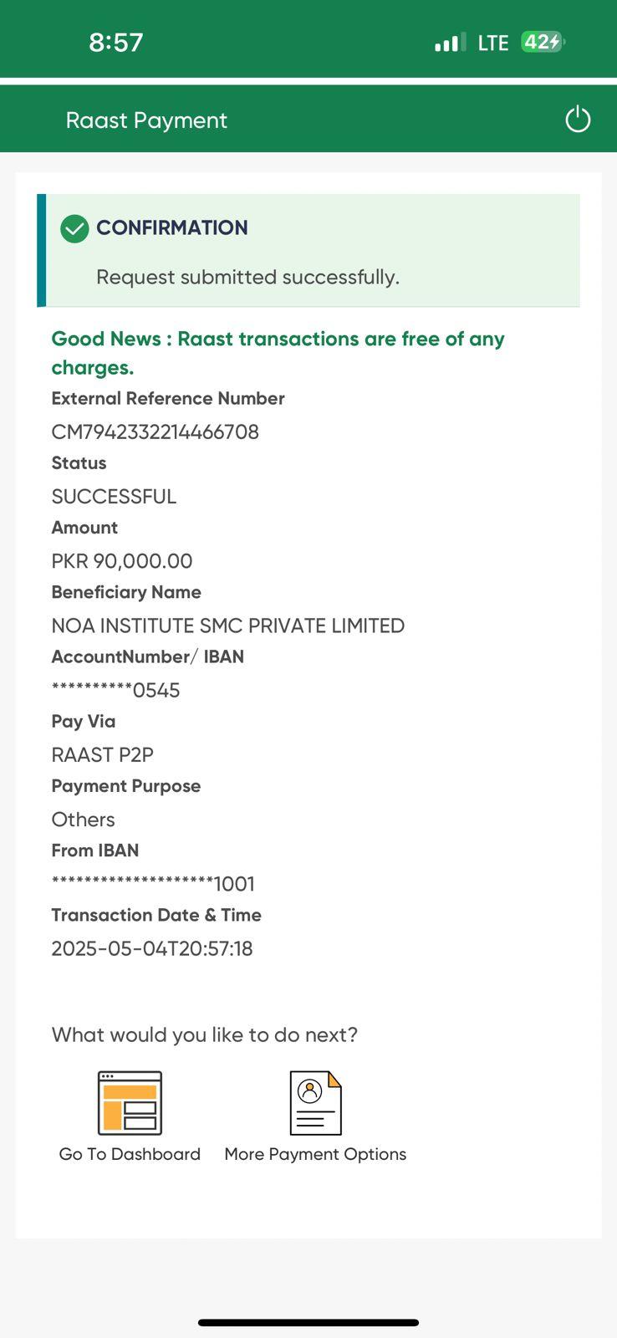Tap the 8:57 clock in status bar
The width and height of the screenshot is (617, 1338).
(116, 42)
